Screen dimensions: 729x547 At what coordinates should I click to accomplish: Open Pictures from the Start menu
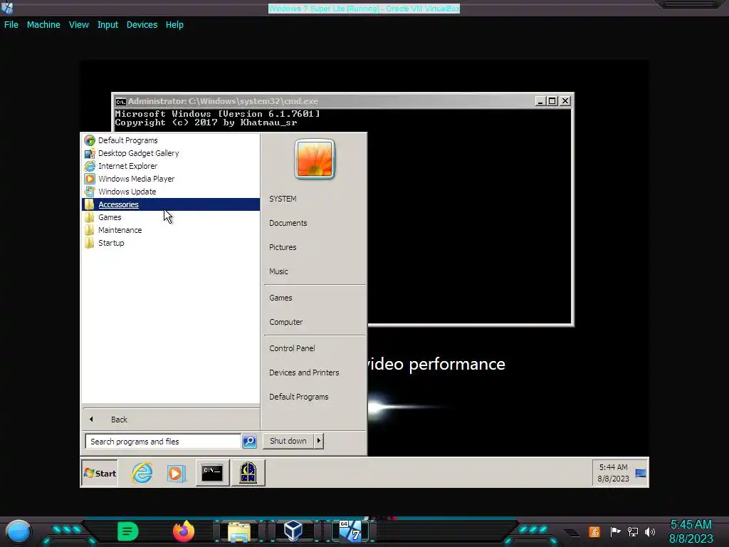click(283, 247)
